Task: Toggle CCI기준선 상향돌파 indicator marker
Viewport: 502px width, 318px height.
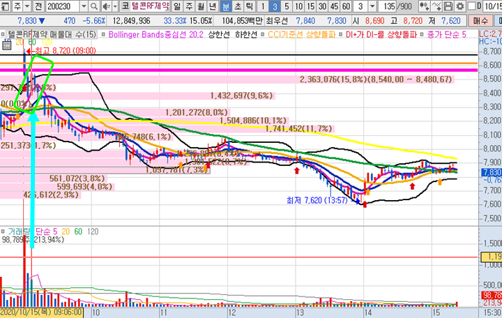Action: (x=263, y=35)
